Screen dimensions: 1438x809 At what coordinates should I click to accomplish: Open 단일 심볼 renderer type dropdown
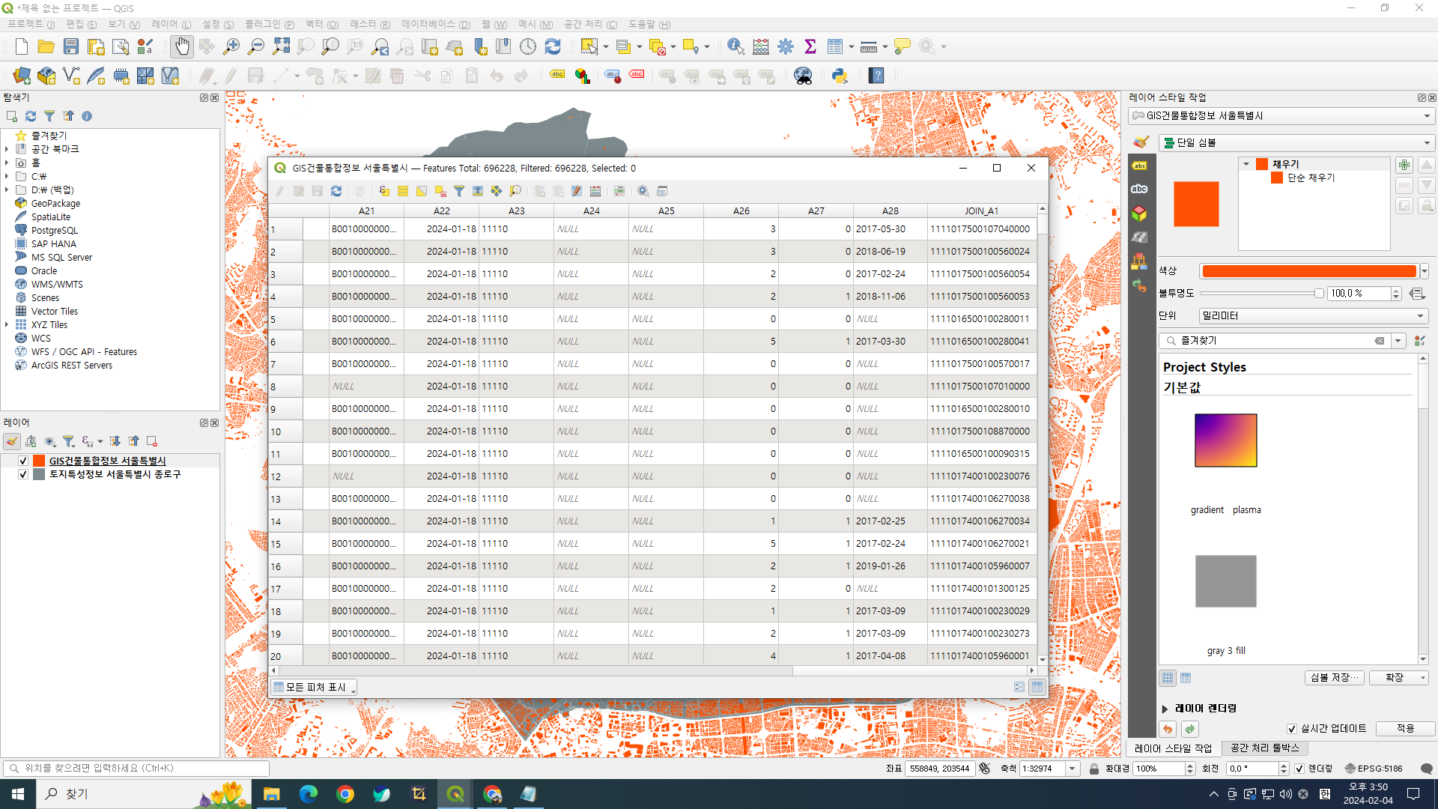(x=1296, y=142)
